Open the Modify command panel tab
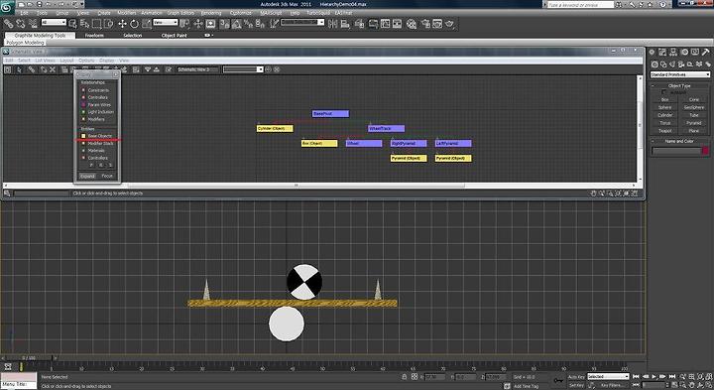714x390 pixels. (662, 53)
